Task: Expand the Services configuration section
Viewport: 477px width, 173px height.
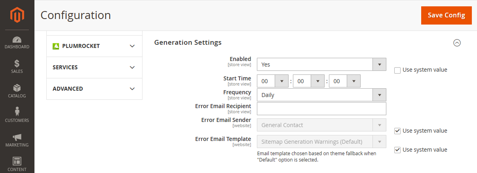Action: [x=94, y=67]
